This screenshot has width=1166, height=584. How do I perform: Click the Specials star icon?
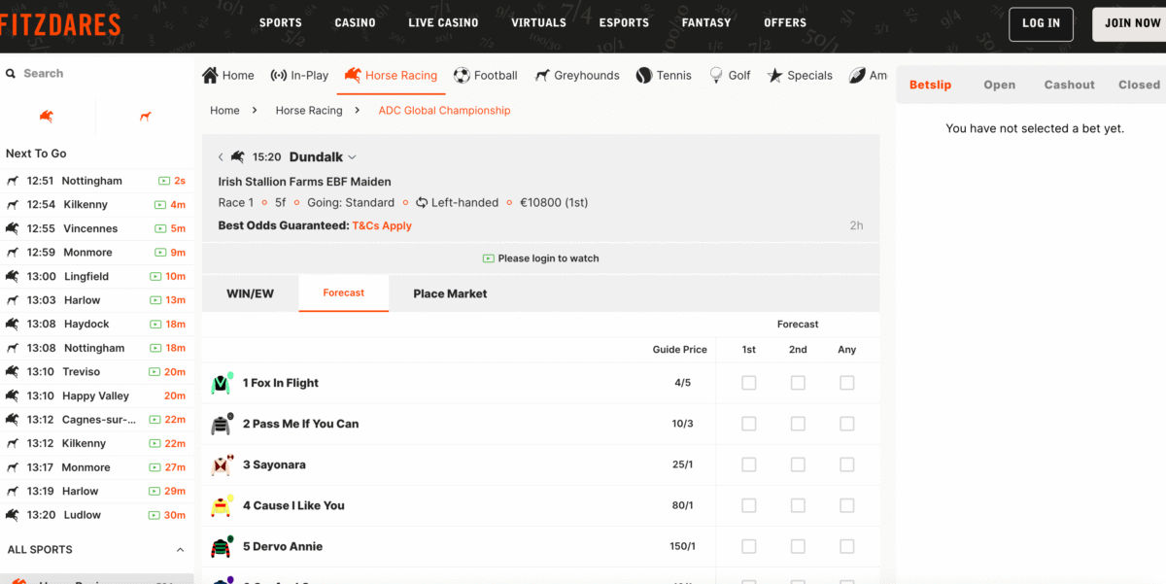pos(774,75)
